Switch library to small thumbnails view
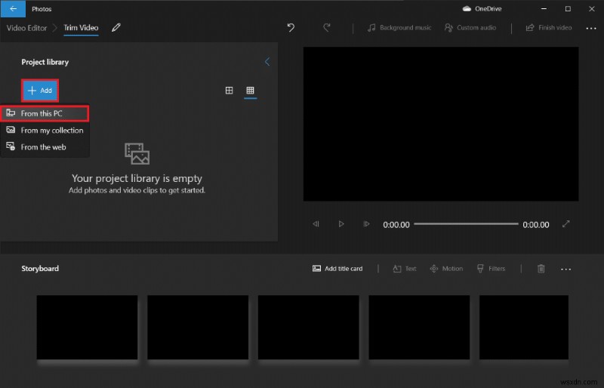Viewport: 604px width, 388px height. tap(250, 91)
